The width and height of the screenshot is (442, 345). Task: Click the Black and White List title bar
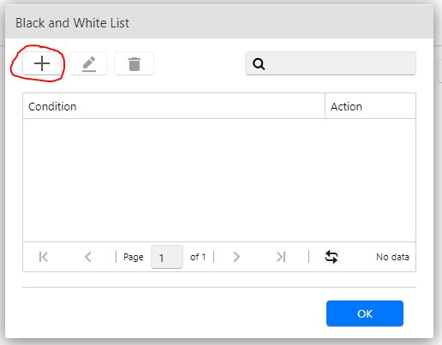click(x=219, y=23)
